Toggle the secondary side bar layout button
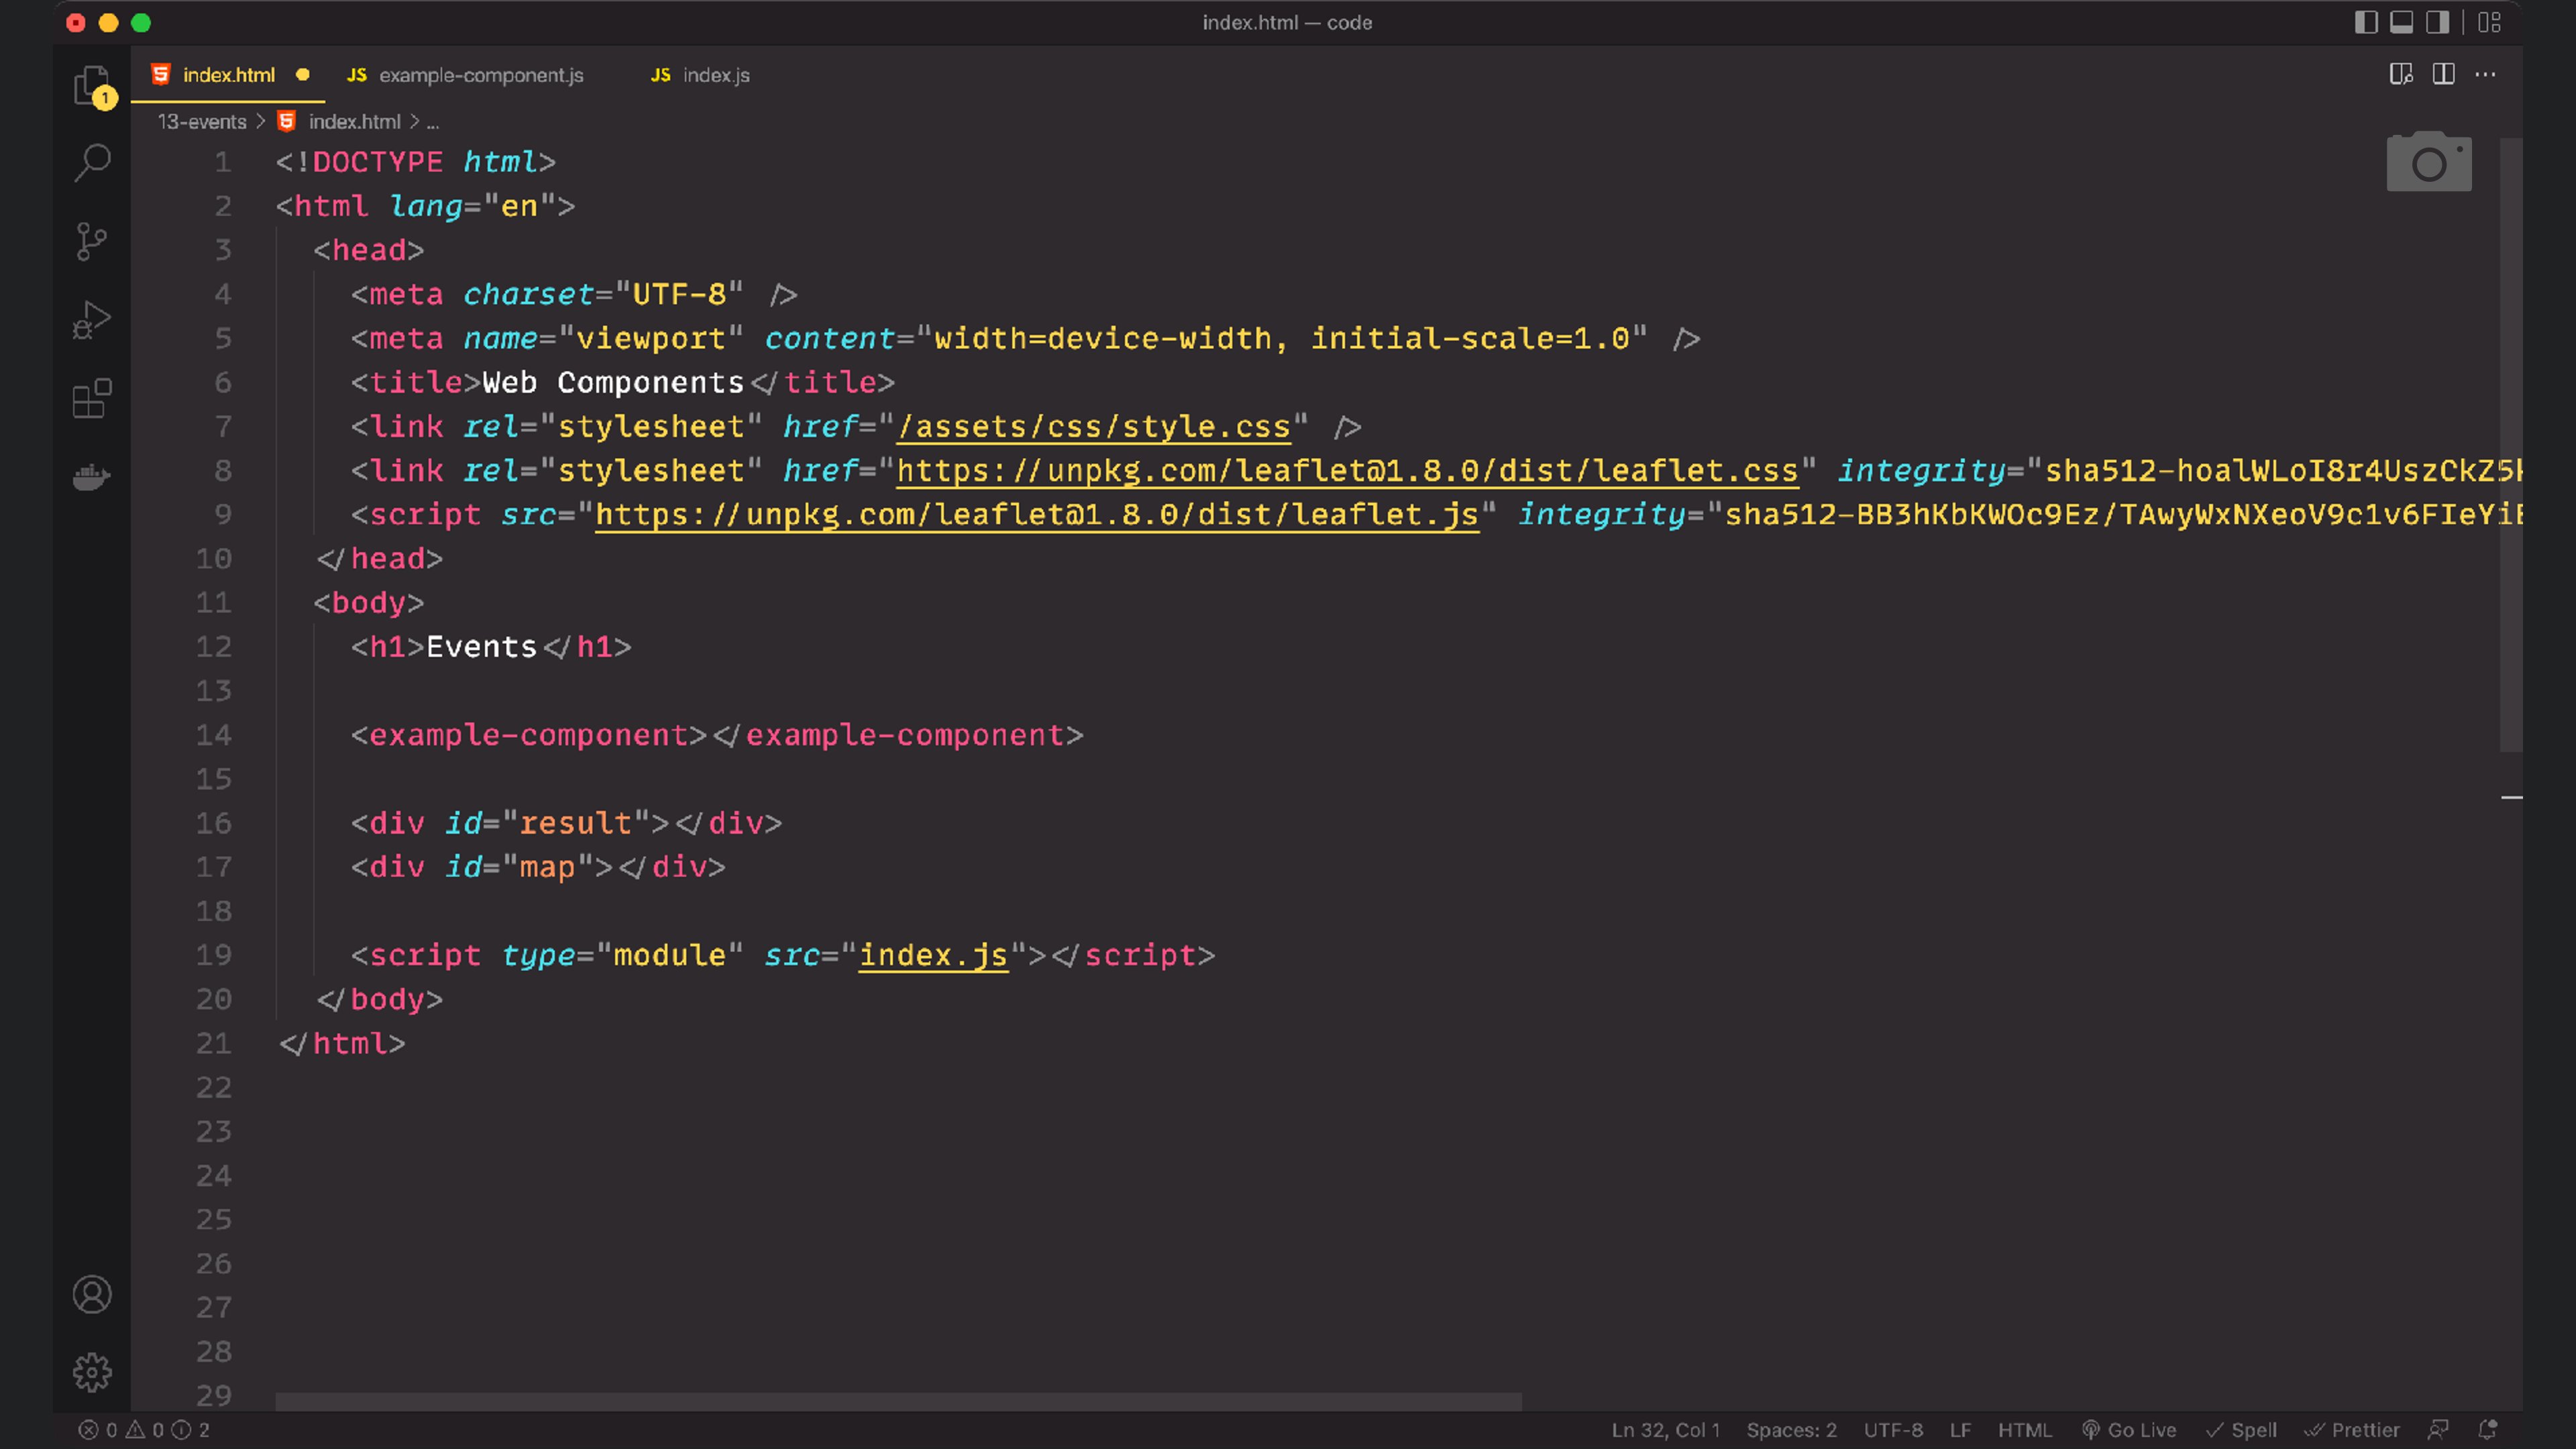Image resolution: width=2576 pixels, height=1449 pixels. click(2437, 22)
